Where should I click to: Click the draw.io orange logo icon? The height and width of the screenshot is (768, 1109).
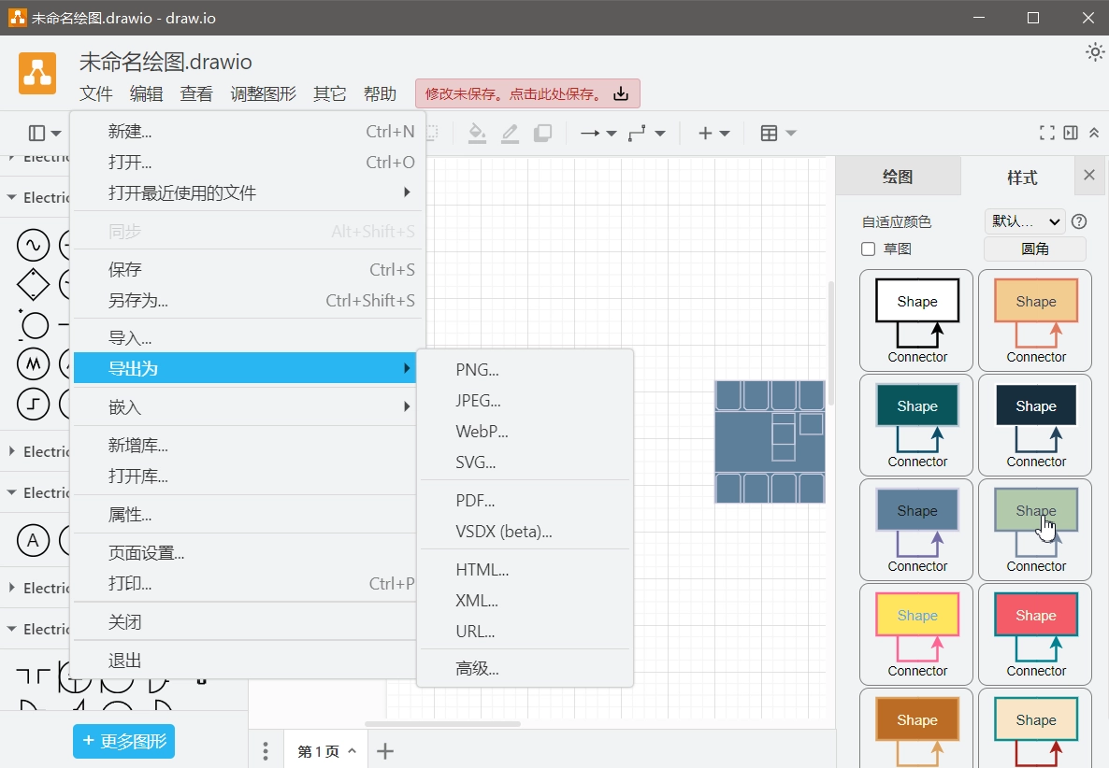click(x=37, y=73)
